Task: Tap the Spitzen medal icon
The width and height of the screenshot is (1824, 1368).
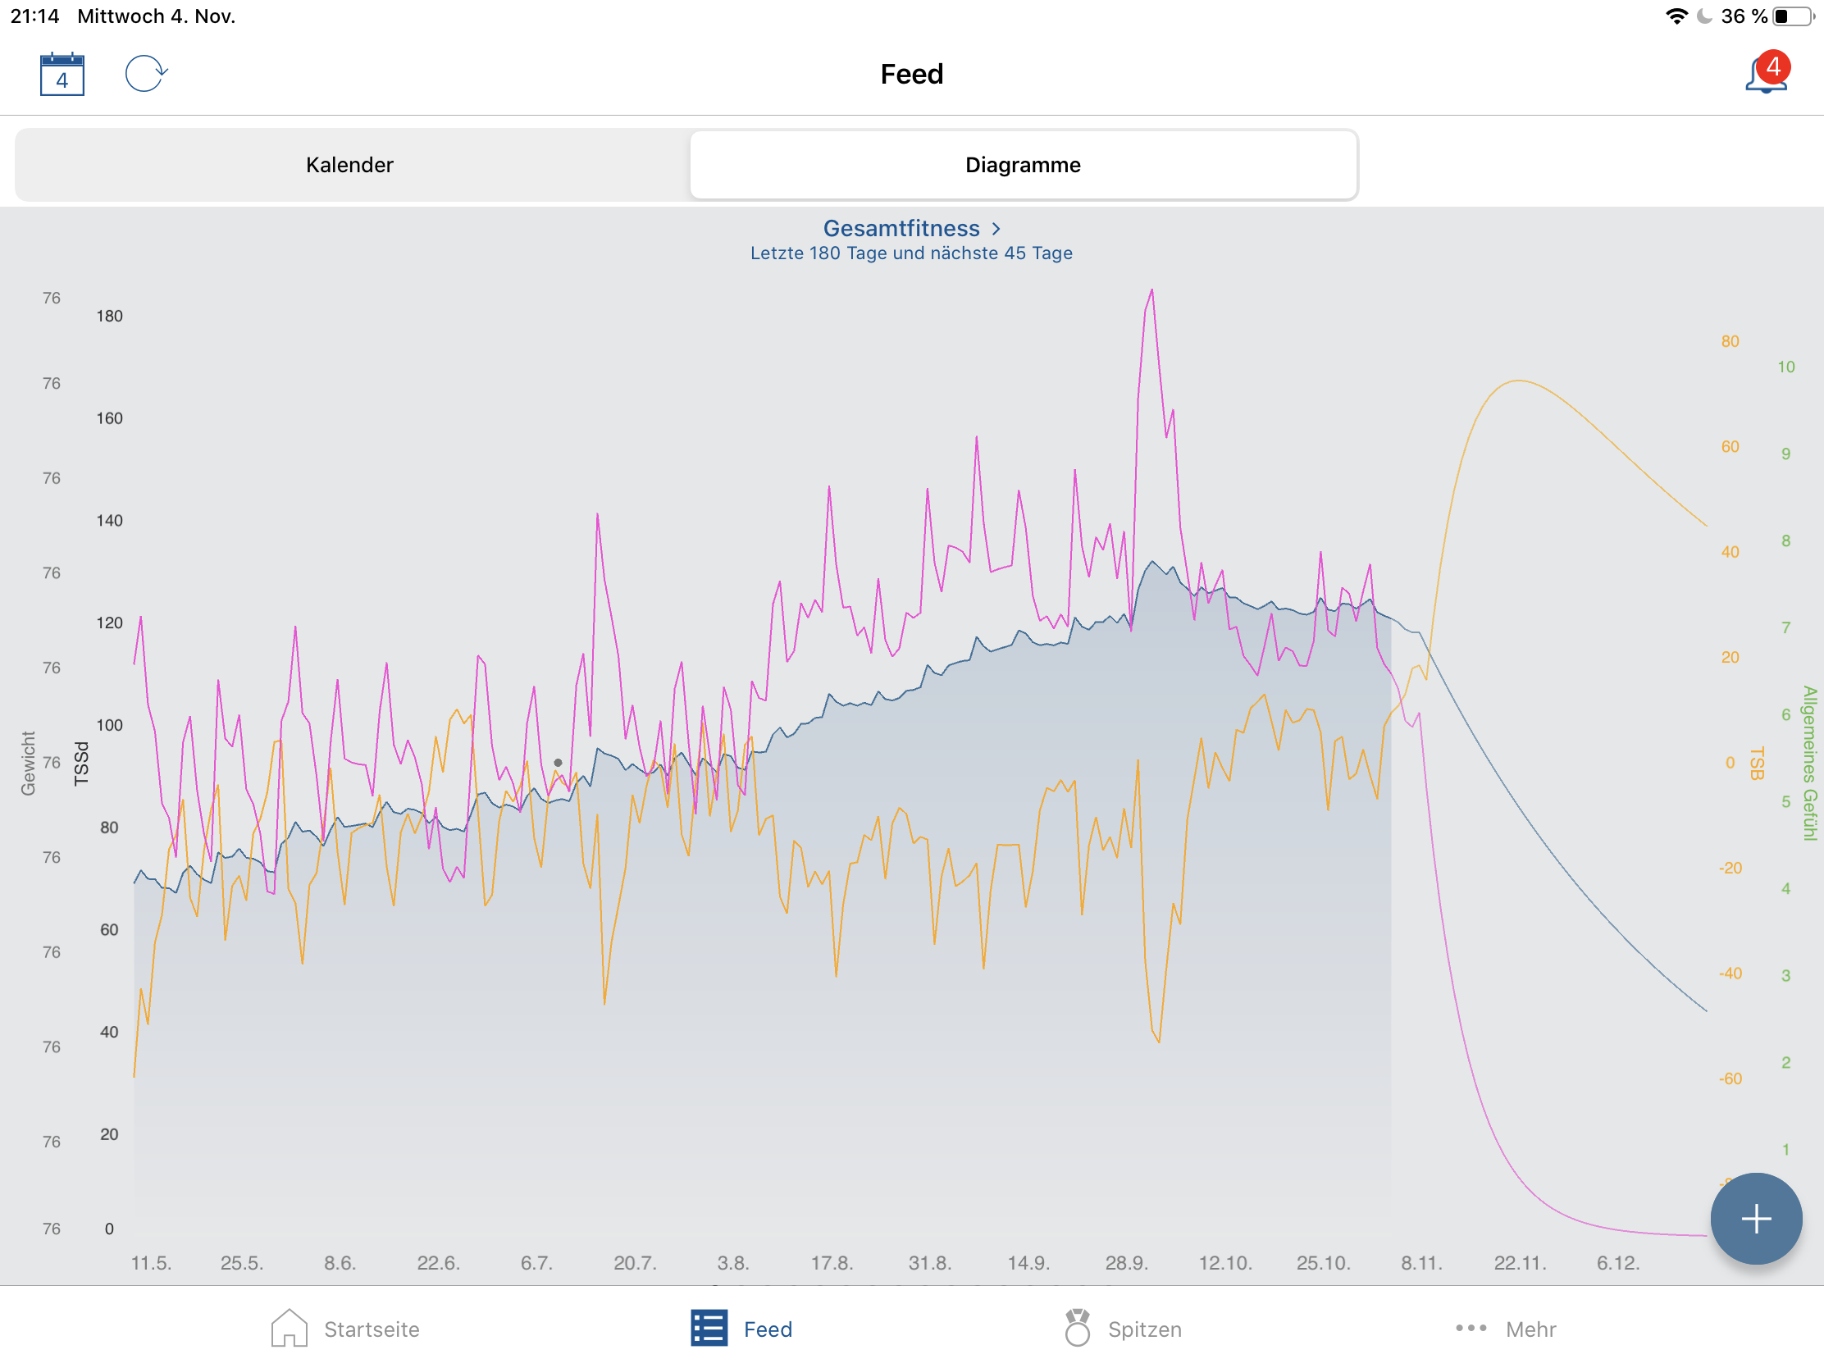Action: (1077, 1329)
